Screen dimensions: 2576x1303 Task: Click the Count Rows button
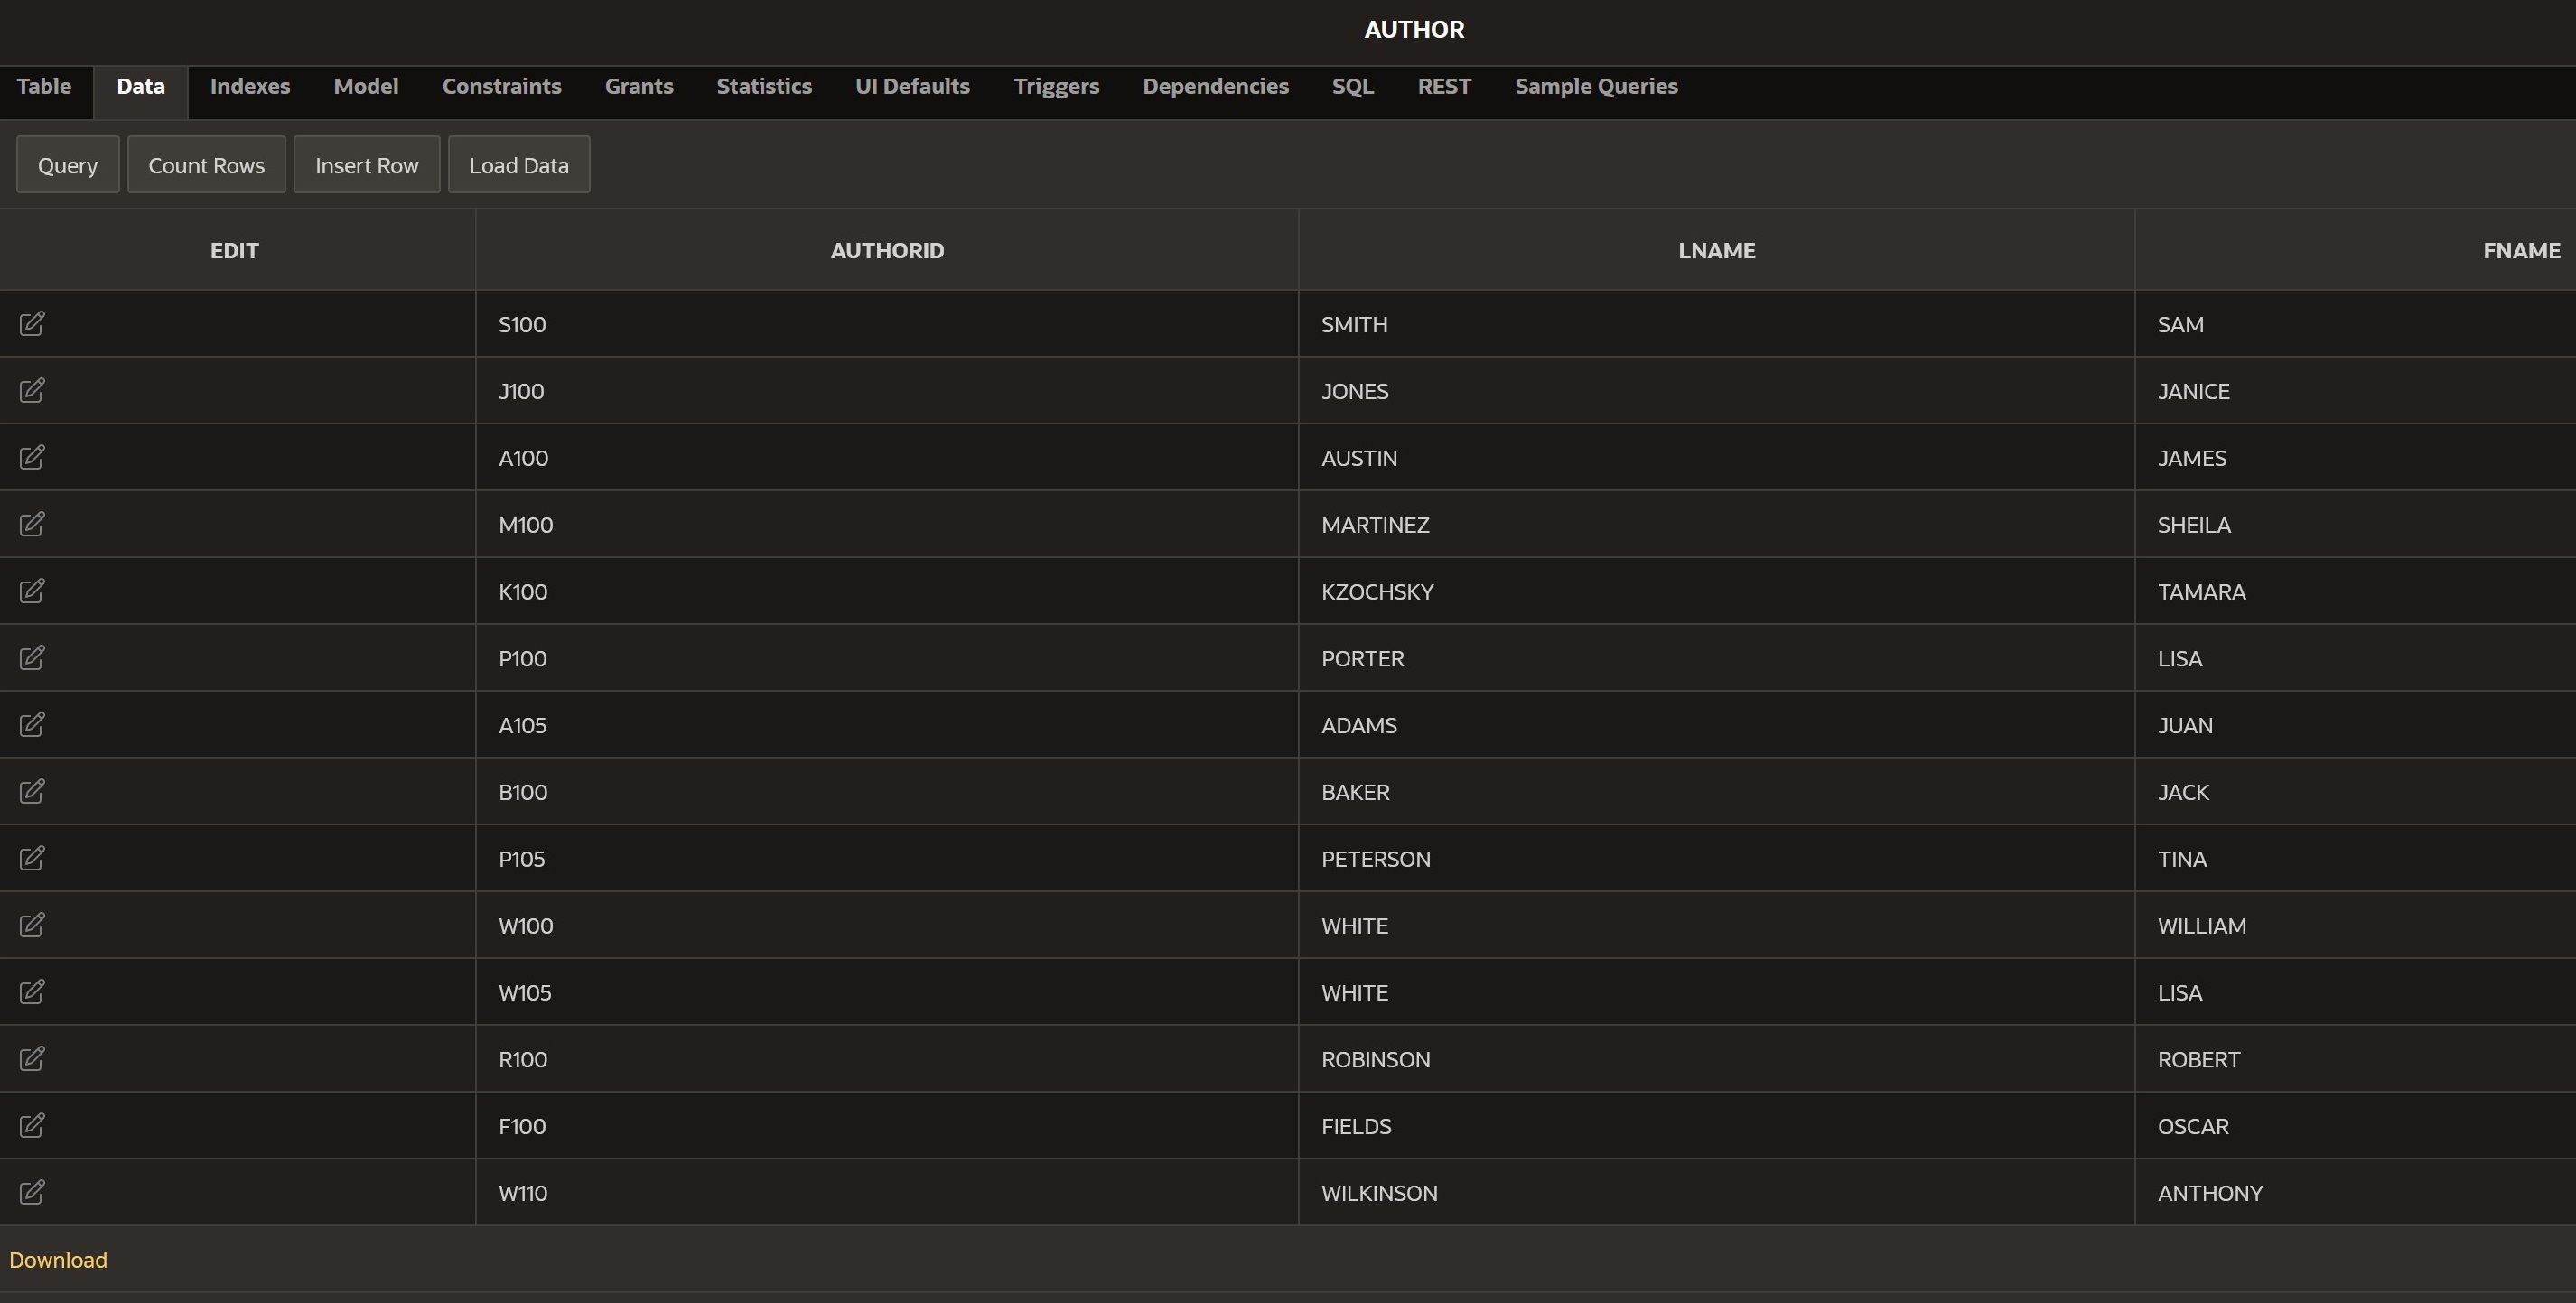click(206, 165)
